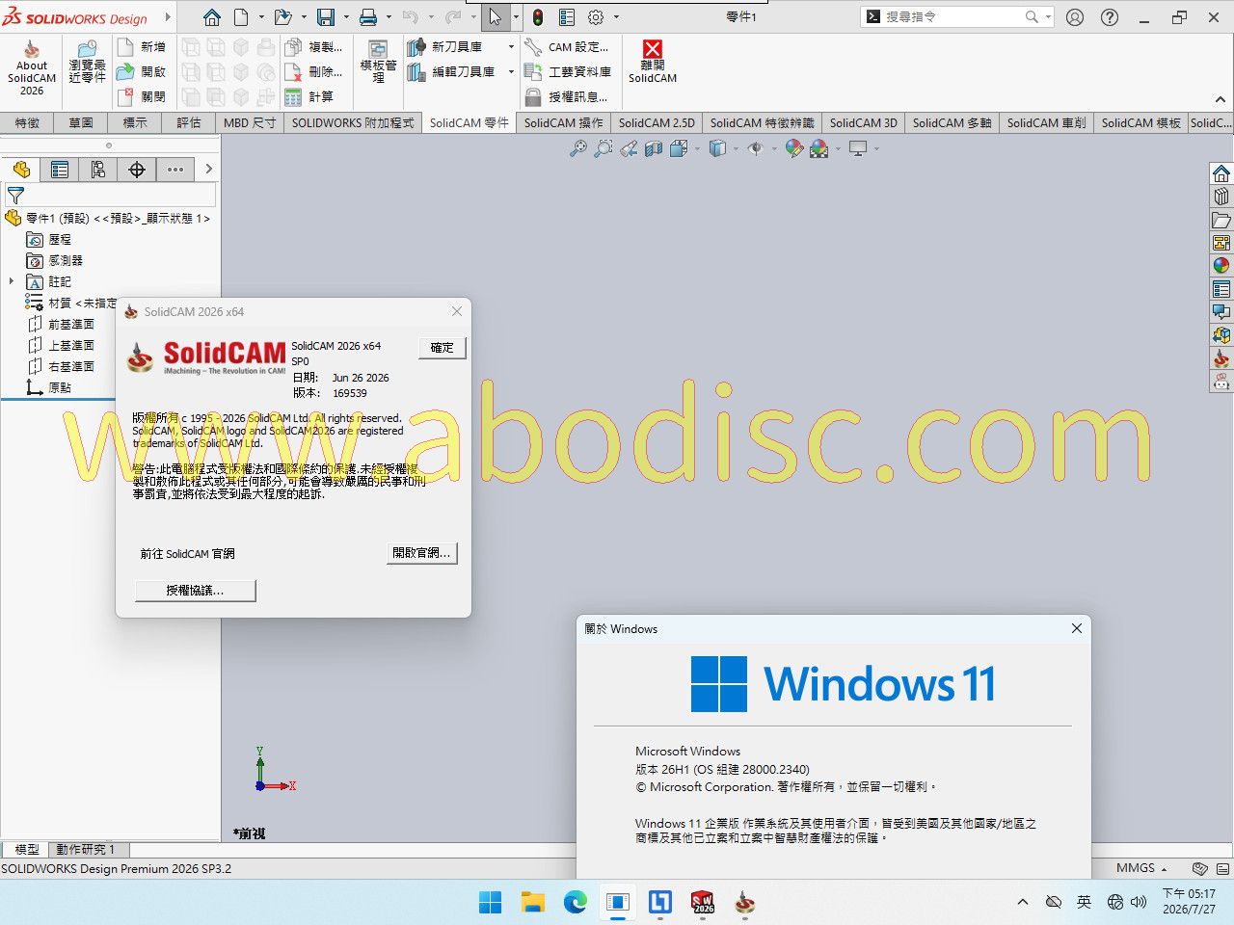Open About SolidCAM 2026 ribbon button
Image resolution: width=1234 pixels, height=925 pixels.
tap(32, 69)
